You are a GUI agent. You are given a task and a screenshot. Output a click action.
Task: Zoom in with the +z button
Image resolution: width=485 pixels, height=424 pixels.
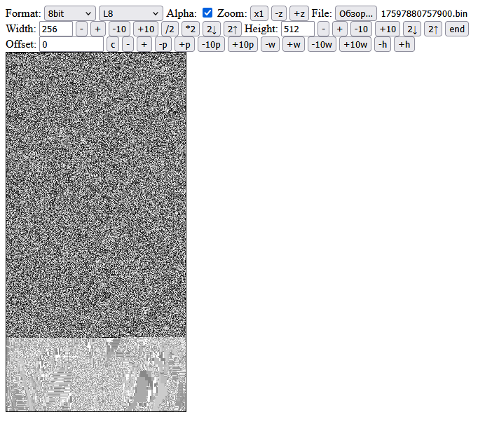point(299,13)
